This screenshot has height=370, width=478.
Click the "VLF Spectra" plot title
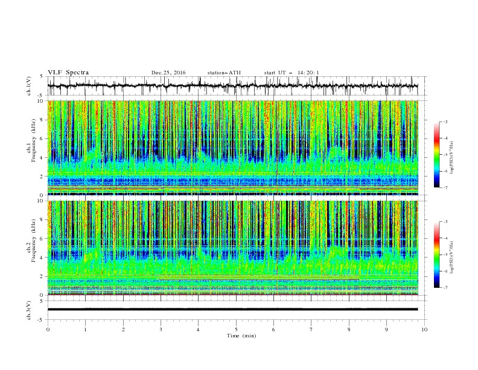click(68, 73)
